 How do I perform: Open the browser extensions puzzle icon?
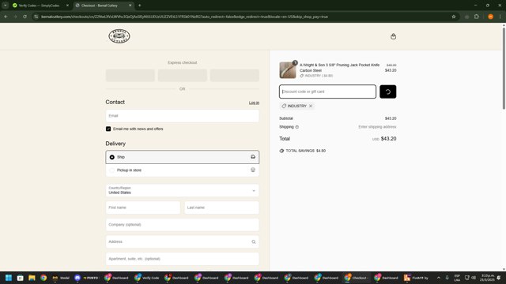tap(477, 17)
